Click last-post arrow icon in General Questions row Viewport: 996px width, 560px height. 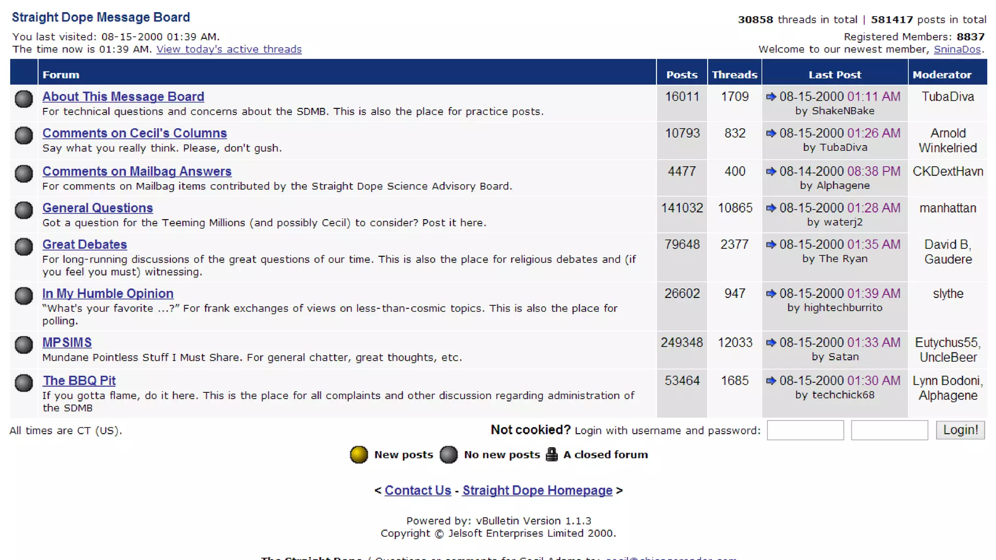click(771, 208)
